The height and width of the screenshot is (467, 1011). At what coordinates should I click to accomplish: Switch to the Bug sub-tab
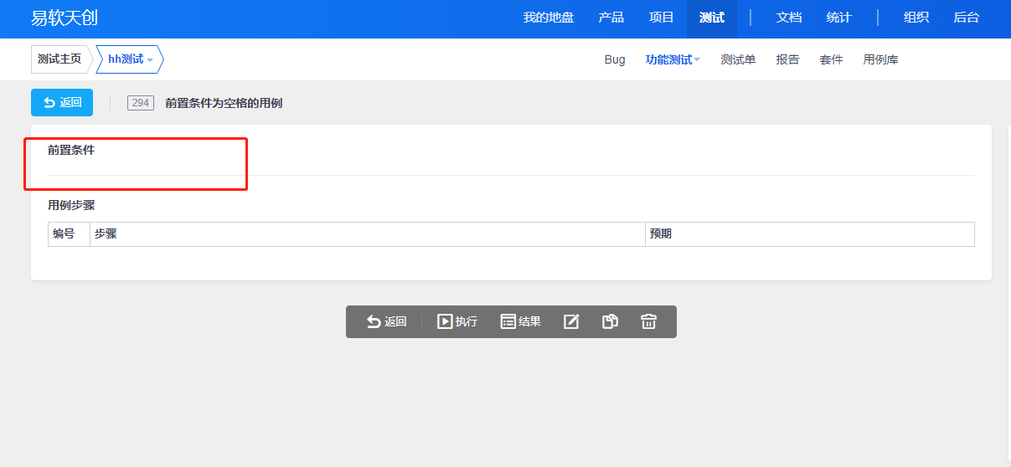(x=615, y=59)
